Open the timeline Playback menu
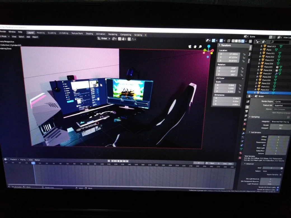 pos(14,159)
